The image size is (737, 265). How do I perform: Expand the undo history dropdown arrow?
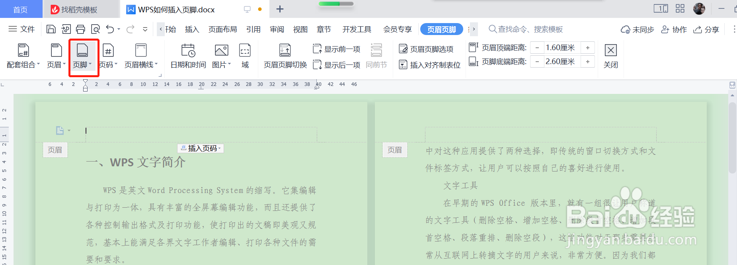[119, 29]
